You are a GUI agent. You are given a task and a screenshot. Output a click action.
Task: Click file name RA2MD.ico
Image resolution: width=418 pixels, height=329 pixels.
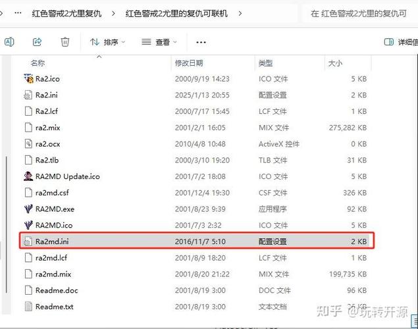point(54,225)
